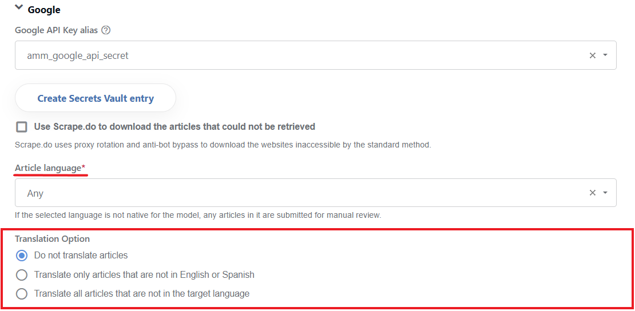Click the Scrape.do proxy rotation description text
Viewport: 635px width, 311px height.
[223, 145]
